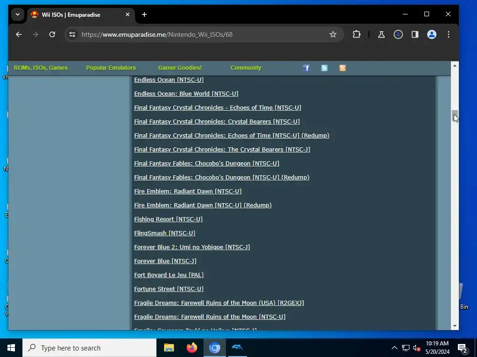477x357 pixels.
Task: Open Fragile Dreams: Farewell Ruins [NTSC-U] link
Action: click(x=210, y=317)
